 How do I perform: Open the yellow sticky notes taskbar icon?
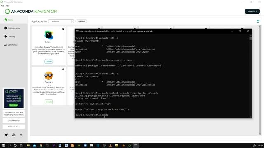(117, 145)
